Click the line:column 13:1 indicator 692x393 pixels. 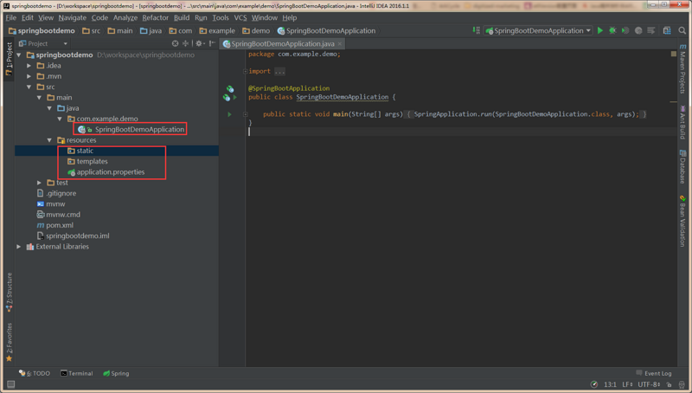click(610, 384)
